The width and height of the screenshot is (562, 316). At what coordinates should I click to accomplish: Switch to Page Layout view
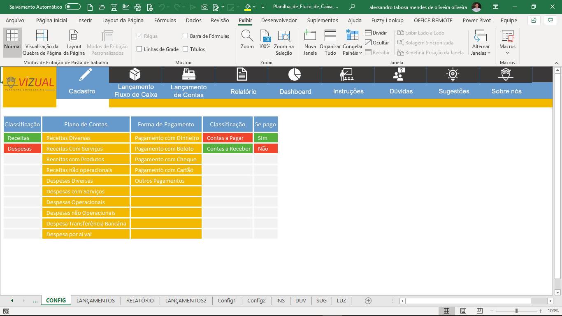pyautogui.click(x=74, y=42)
